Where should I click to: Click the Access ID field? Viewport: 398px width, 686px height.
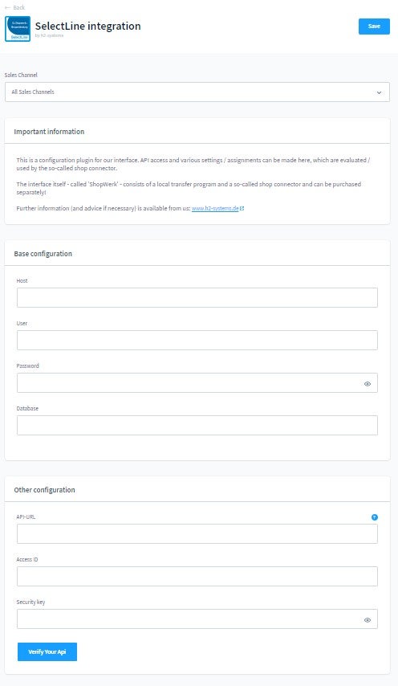tap(197, 576)
